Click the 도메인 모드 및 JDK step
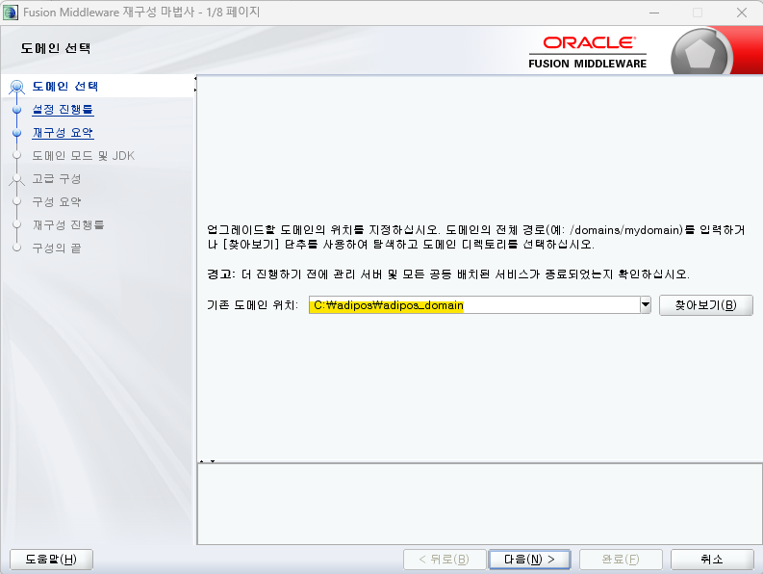This screenshot has height=574, width=763. point(83,155)
